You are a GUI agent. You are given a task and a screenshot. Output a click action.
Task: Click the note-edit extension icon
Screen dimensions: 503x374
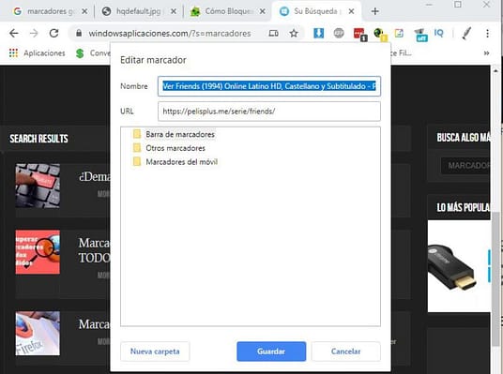click(399, 33)
